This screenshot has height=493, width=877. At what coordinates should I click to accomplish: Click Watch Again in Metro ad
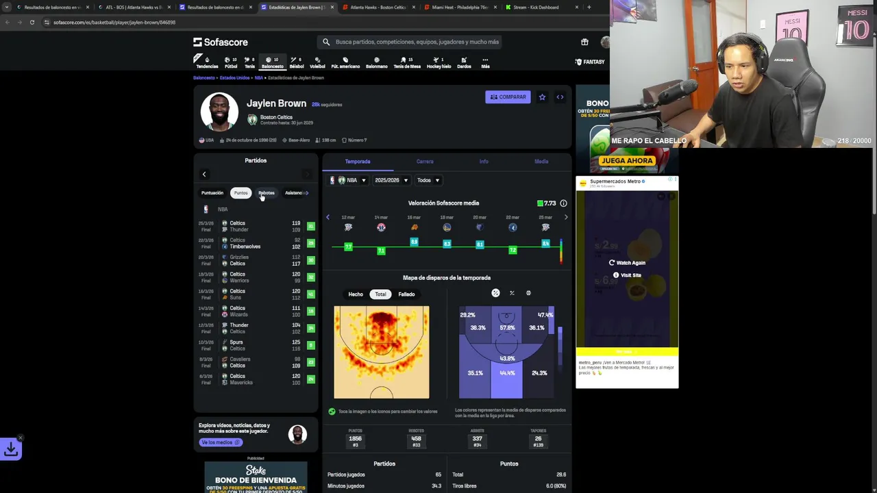(x=627, y=263)
